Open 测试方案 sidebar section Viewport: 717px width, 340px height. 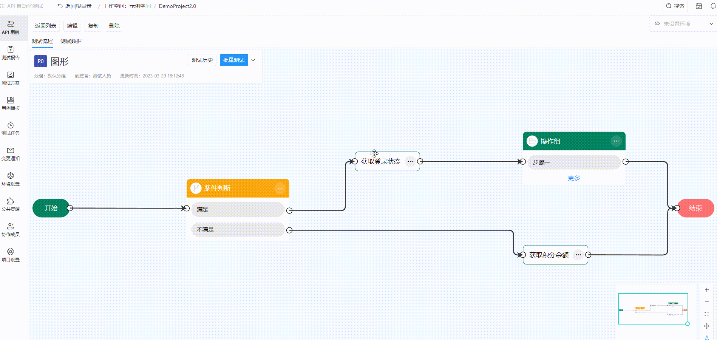tap(11, 78)
